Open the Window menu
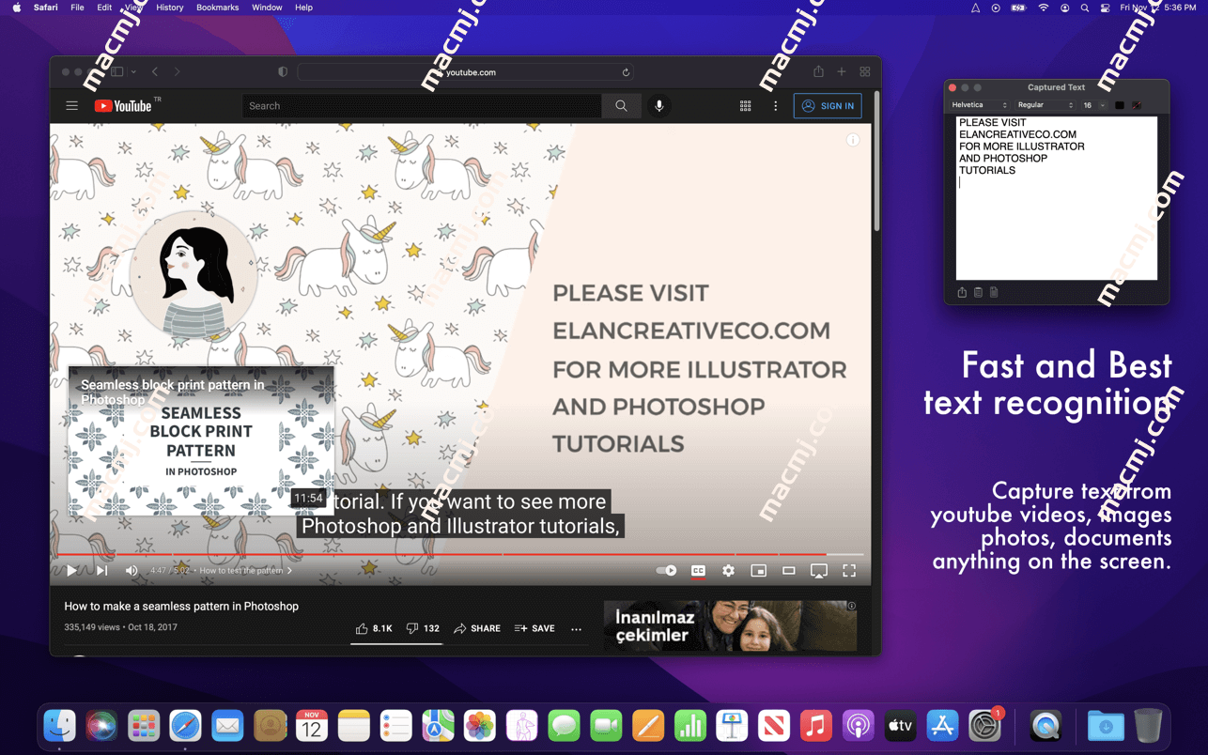 [x=267, y=8]
